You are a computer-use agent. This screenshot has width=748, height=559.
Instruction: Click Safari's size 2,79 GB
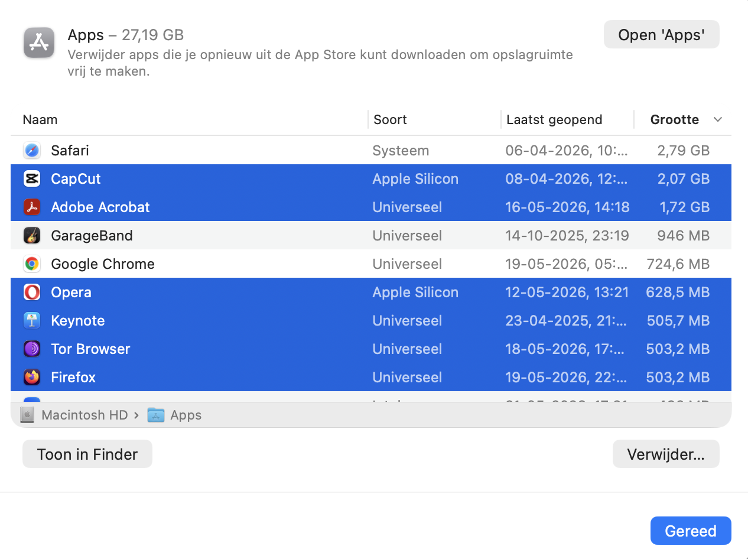683,150
